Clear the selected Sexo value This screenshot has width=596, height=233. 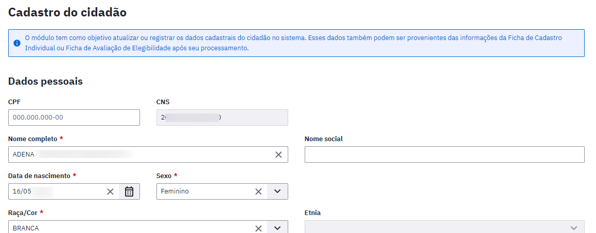point(258,192)
